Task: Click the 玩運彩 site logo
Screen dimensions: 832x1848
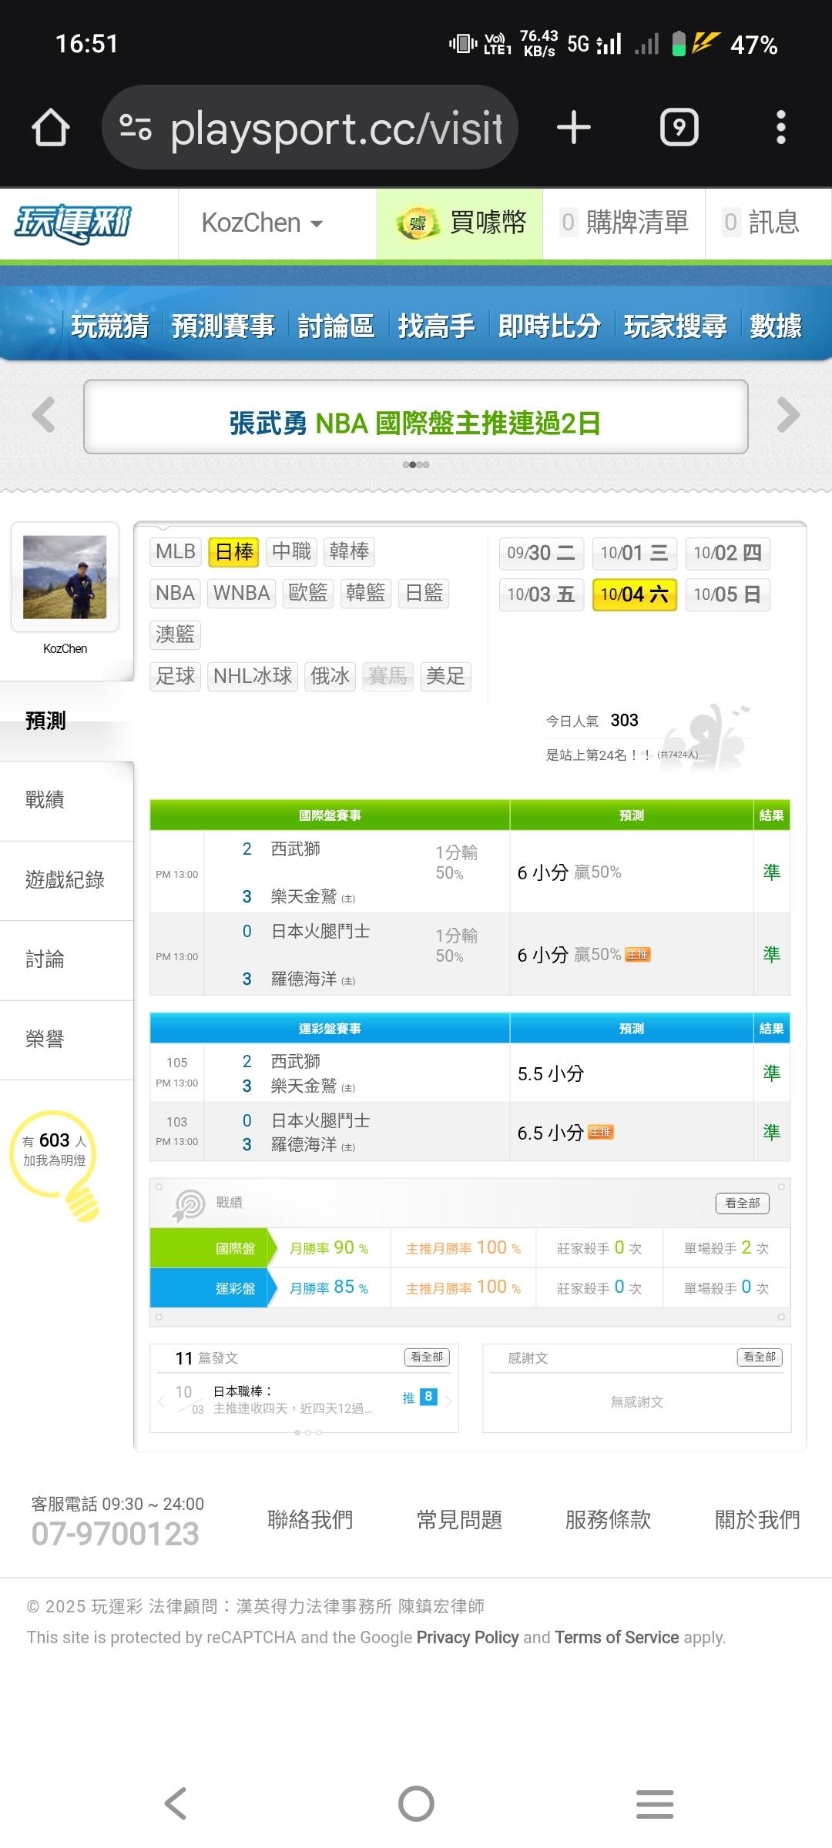Action: click(73, 223)
